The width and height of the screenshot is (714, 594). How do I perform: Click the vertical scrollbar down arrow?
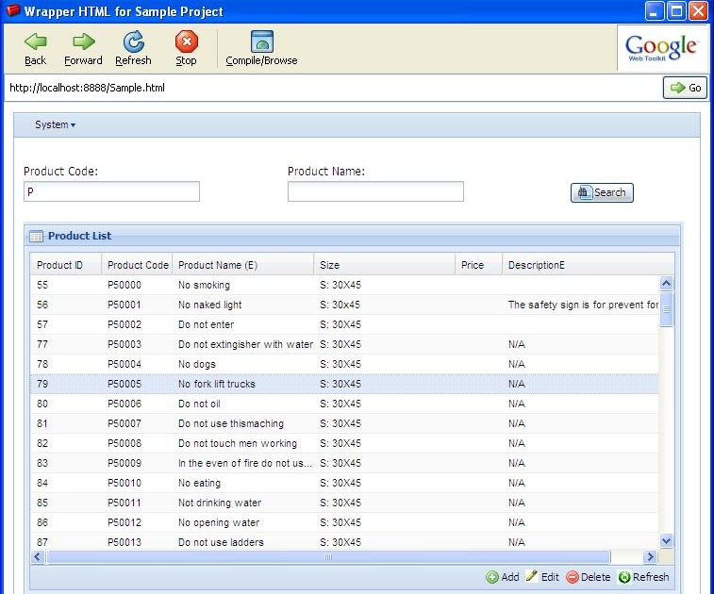coord(666,541)
